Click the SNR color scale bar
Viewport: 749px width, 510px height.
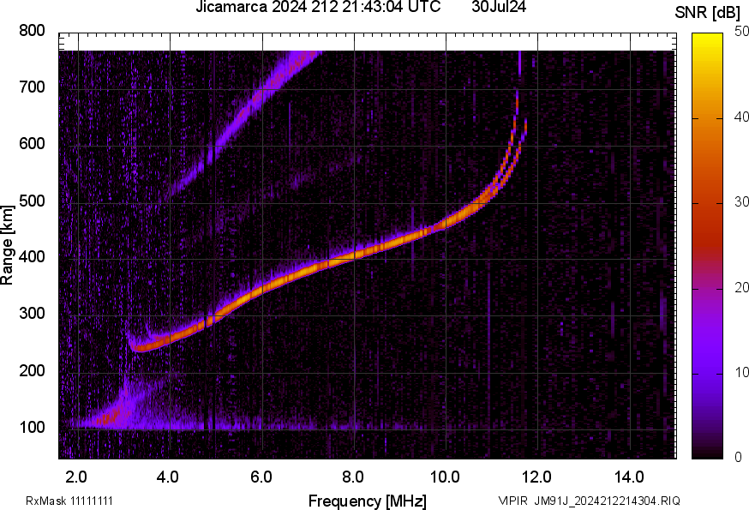tap(708, 246)
